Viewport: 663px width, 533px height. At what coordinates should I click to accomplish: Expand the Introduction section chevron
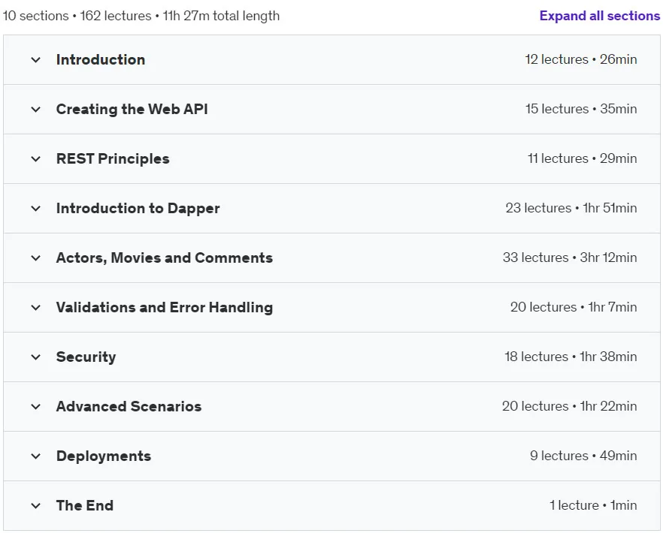point(36,60)
